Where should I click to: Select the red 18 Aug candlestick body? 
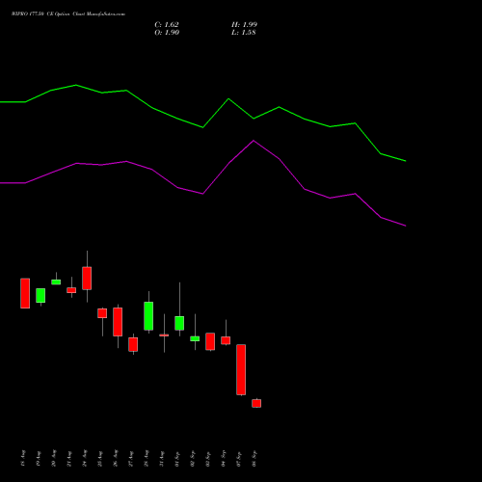tap(25, 293)
